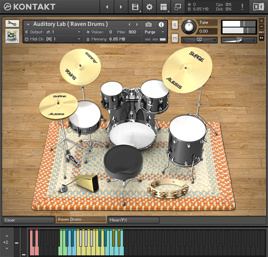
Task: Select next preset arrow beside instrument name
Action: click(137, 25)
